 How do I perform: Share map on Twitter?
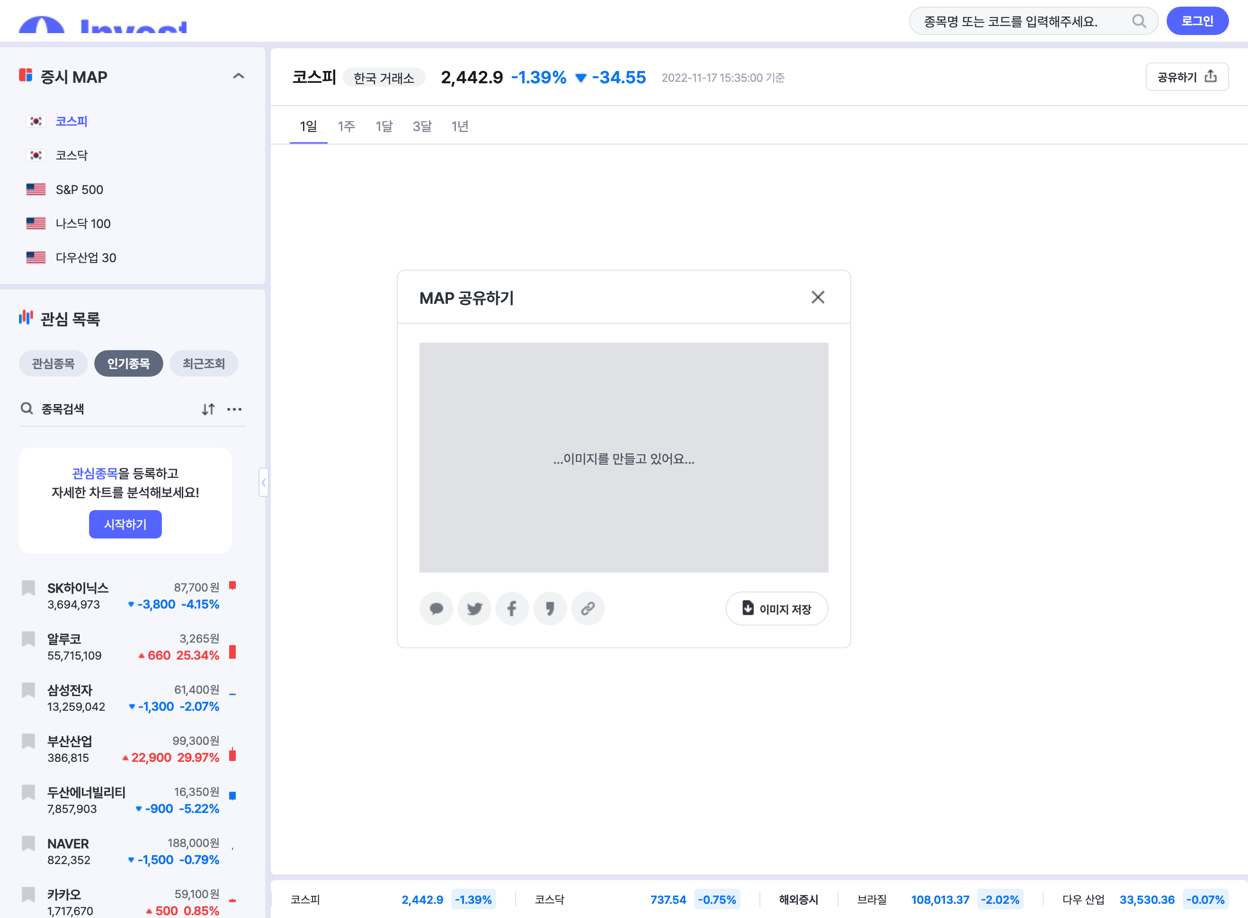[474, 609]
